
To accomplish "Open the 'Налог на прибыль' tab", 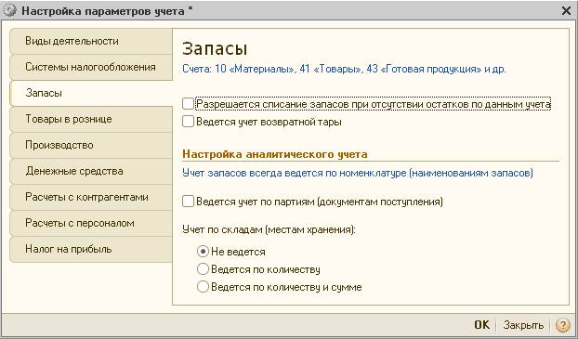I will [x=91, y=250].
